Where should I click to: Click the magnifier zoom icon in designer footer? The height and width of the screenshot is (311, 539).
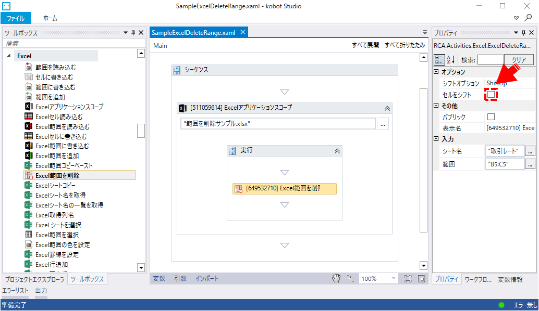coord(350,278)
